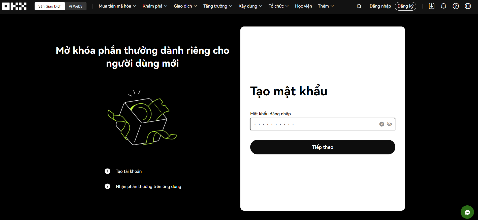Switch to Ví Web3 mode
478x220 pixels.
click(x=76, y=6)
